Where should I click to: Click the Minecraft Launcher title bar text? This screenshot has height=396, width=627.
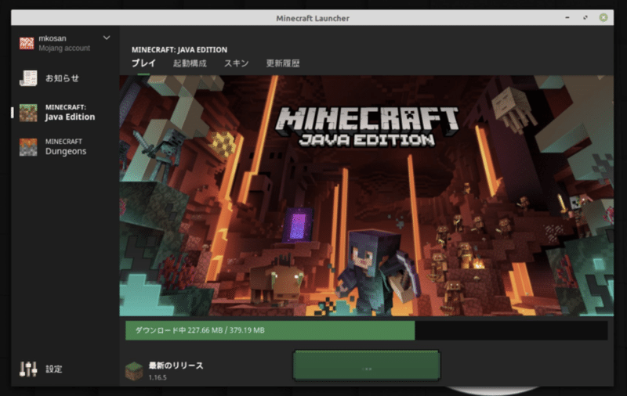point(313,18)
